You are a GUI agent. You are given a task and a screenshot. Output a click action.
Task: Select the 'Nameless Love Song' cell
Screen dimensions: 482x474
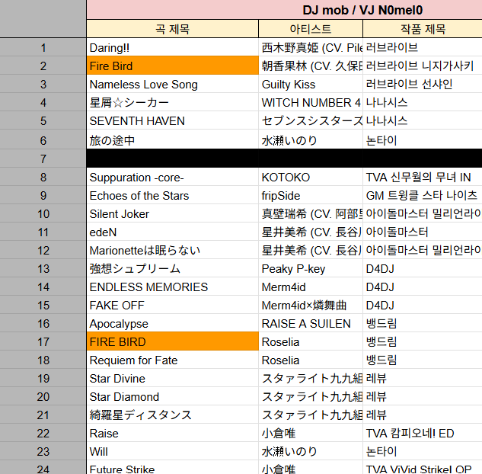pos(172,85)
